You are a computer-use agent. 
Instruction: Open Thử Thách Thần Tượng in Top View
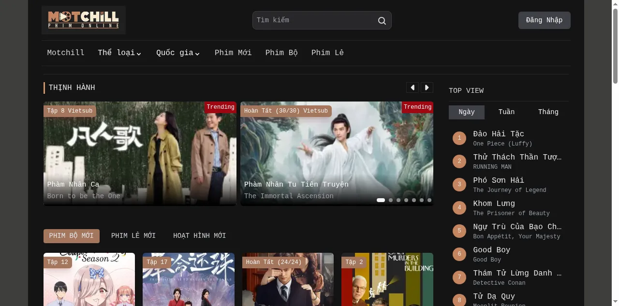(517, 157)
